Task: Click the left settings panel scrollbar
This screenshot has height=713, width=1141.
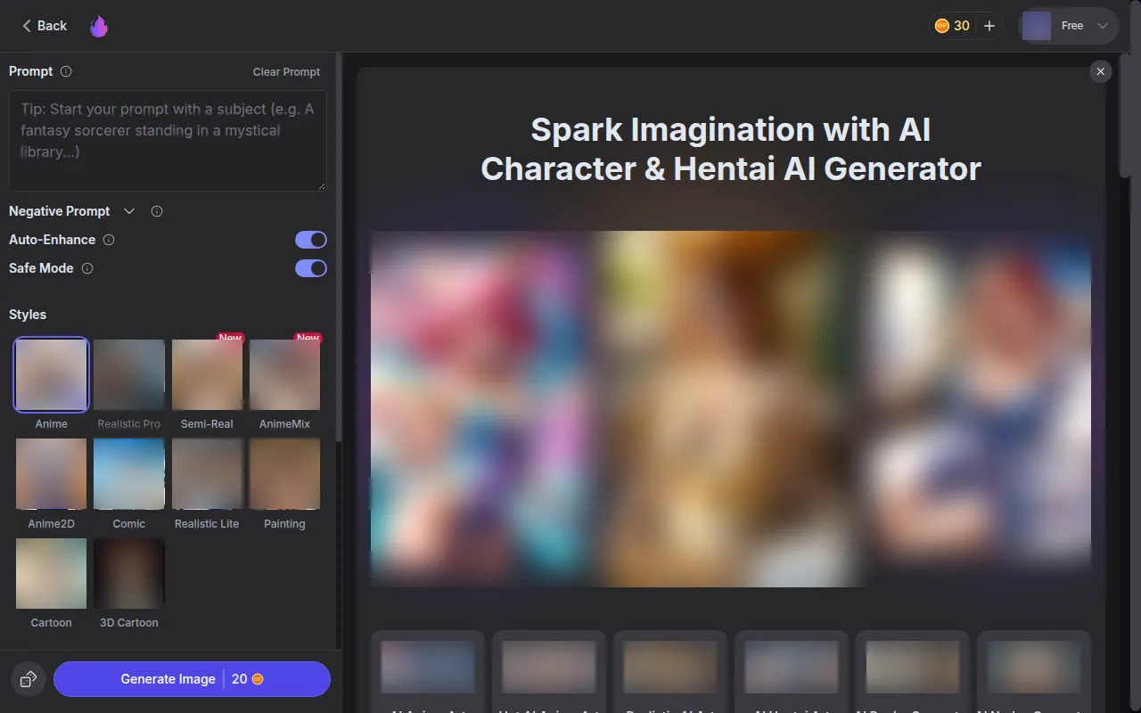Action: (339, 245)
